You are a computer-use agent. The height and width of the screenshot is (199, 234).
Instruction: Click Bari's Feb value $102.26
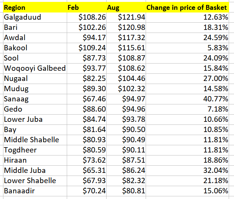point(86,28)
